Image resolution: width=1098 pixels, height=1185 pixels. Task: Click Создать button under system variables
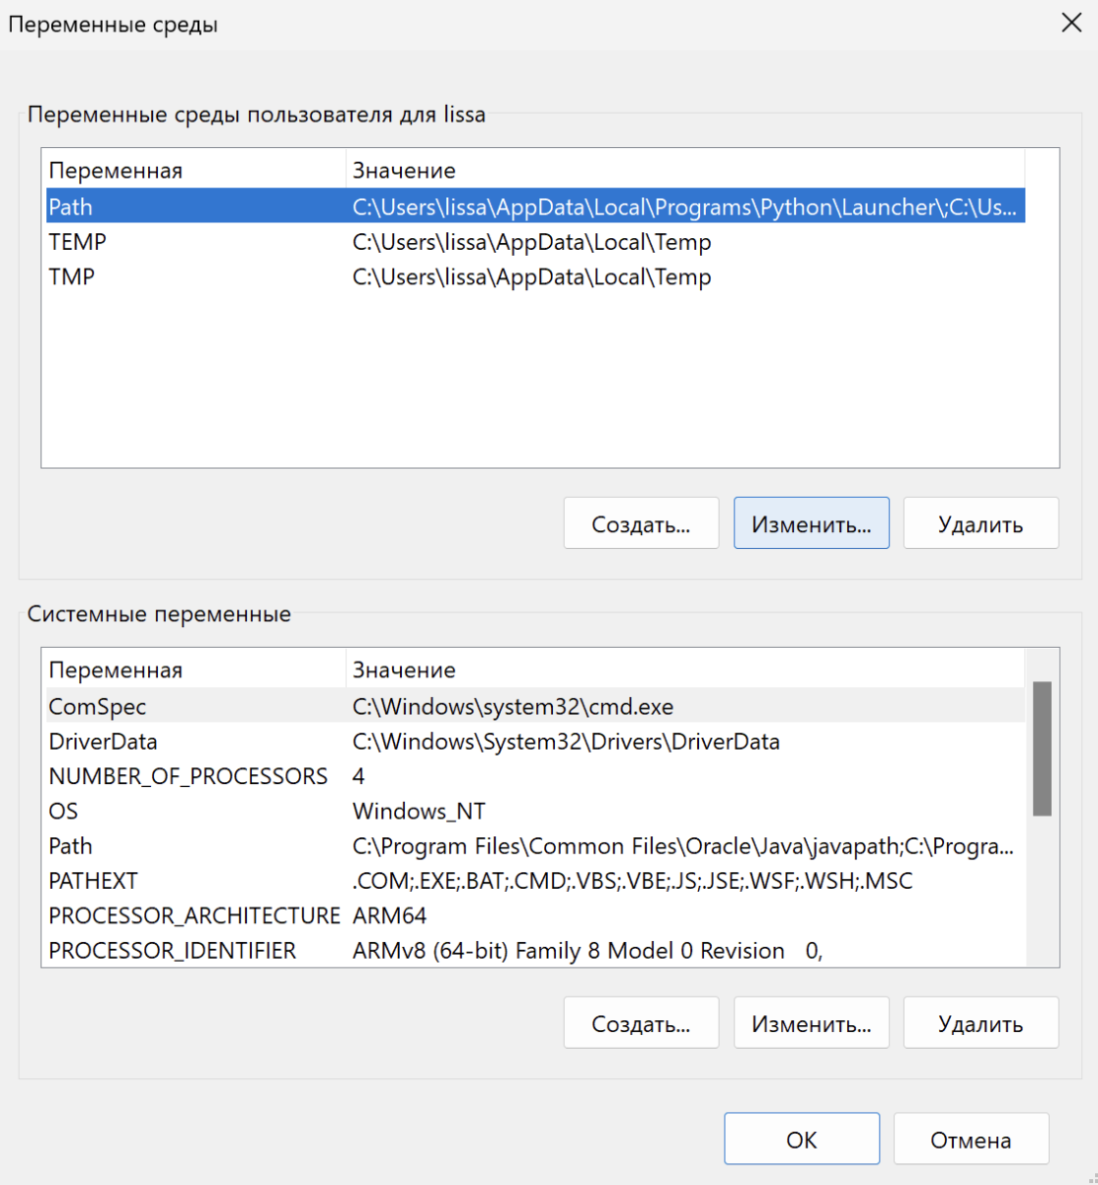[x=641, y=1023]
